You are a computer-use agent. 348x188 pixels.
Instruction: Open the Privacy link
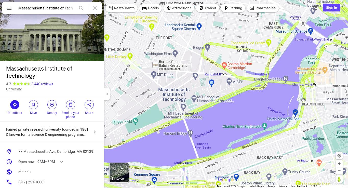pyautogui.click(x=283, y=186)
